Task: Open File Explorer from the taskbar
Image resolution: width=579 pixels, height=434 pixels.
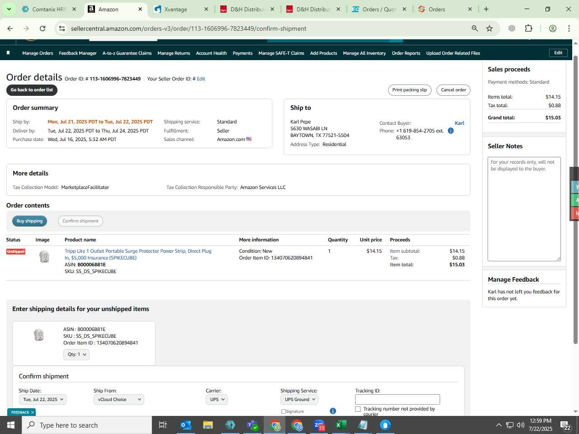Action: click(x=208, y=425)
